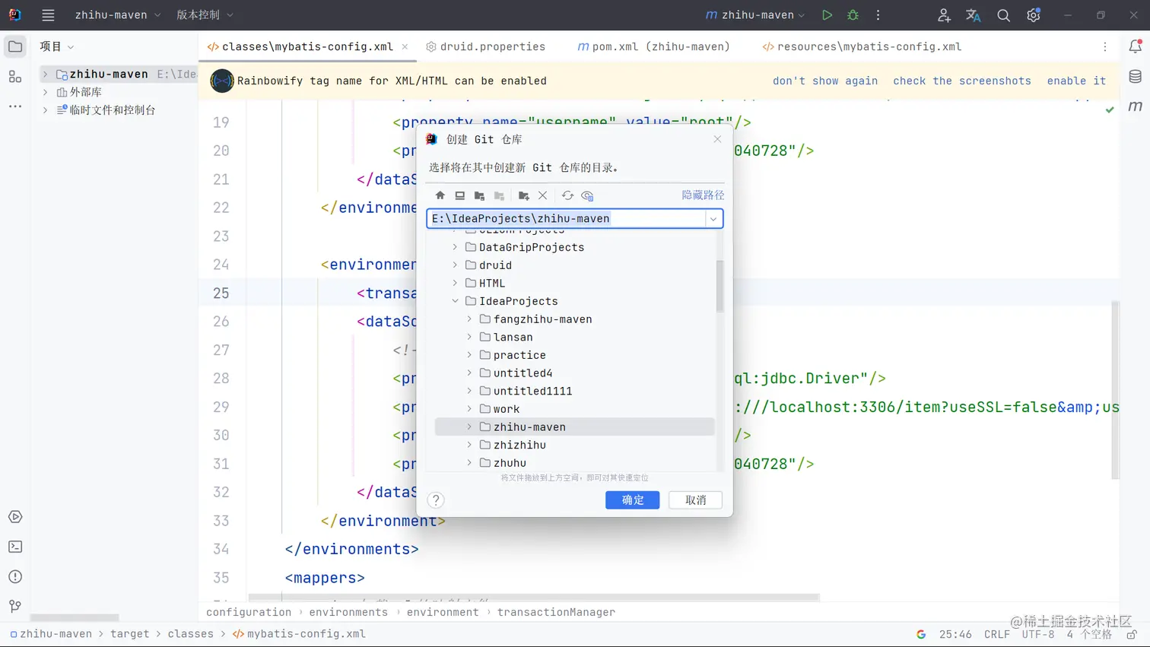The width and height of the screenshot is (1150, 647).
Task: Open the Maven tool window
Action: click(1135, 106)
